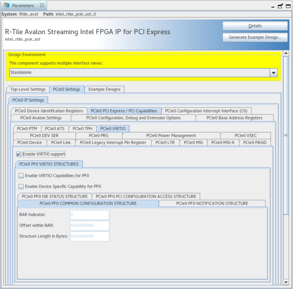Select the PCIe0 TPH tab
This screenshot has width=293, height=289.
[x=82, y=129]
